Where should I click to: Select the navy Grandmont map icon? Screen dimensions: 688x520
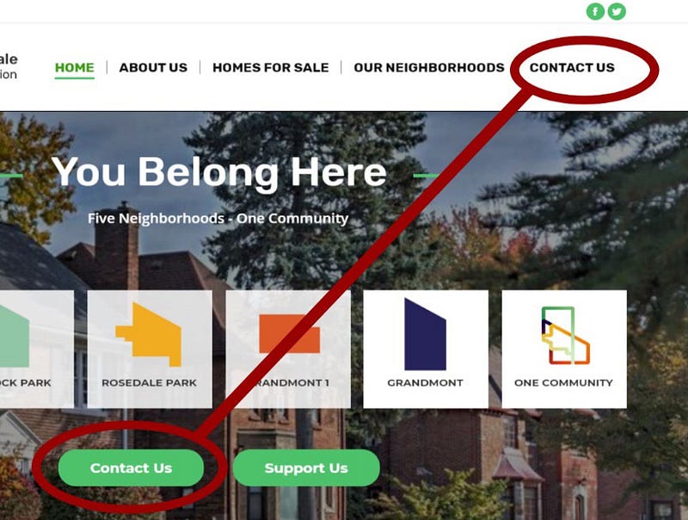(425, 334)
